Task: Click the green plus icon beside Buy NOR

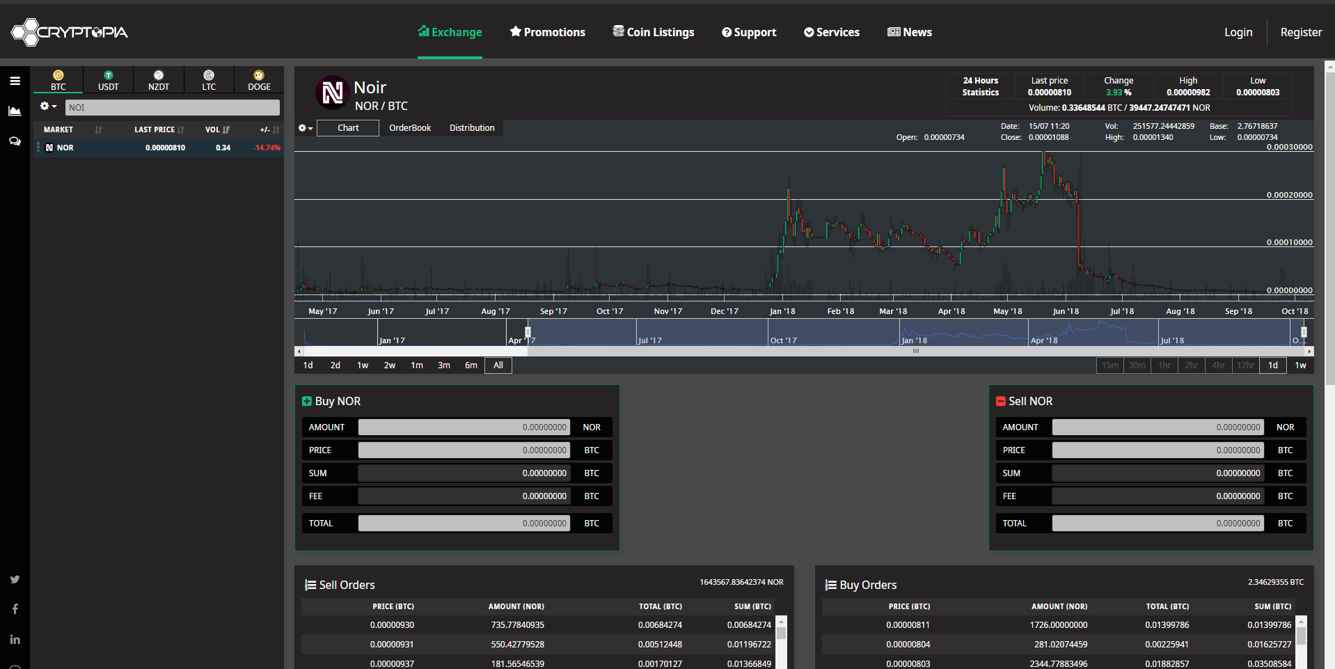Action: (x=306, y=402)
